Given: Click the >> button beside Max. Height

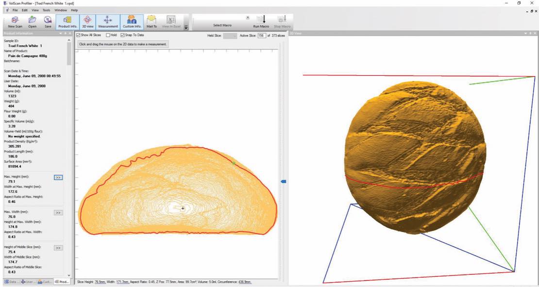Looking at the screenshot, I should 58,178.
